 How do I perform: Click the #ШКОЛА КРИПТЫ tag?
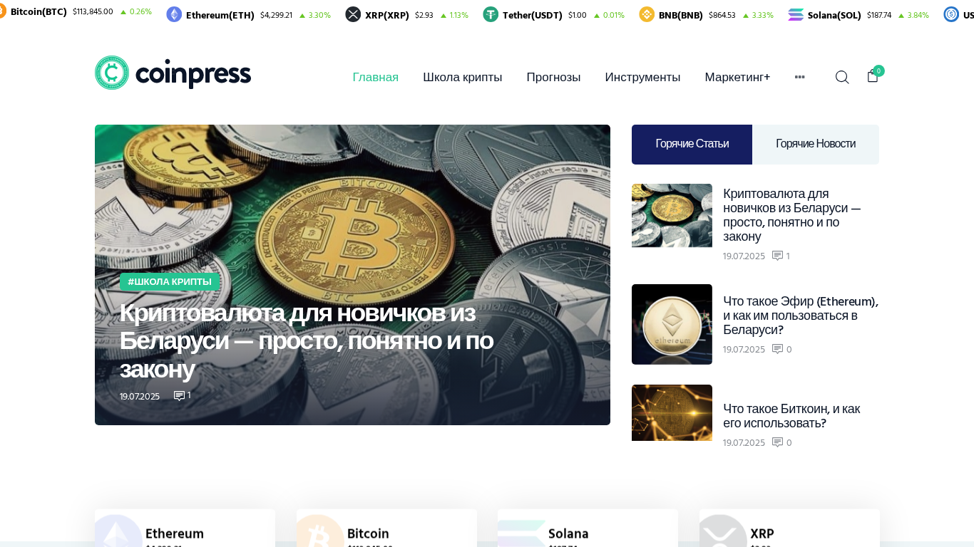click(170, 281)
